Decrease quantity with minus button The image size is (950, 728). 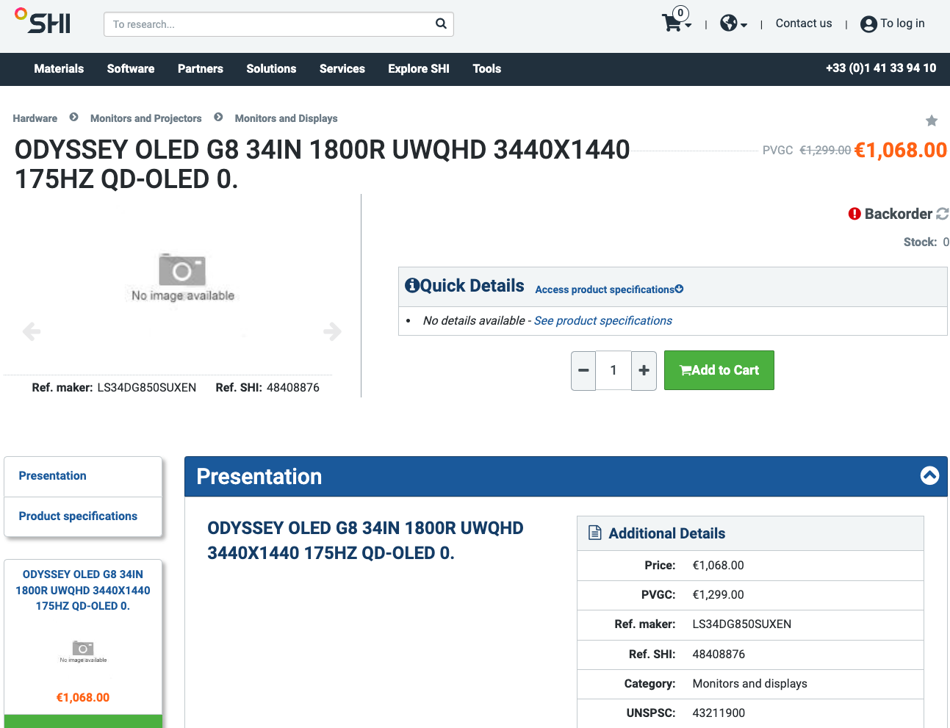[583, 370]
